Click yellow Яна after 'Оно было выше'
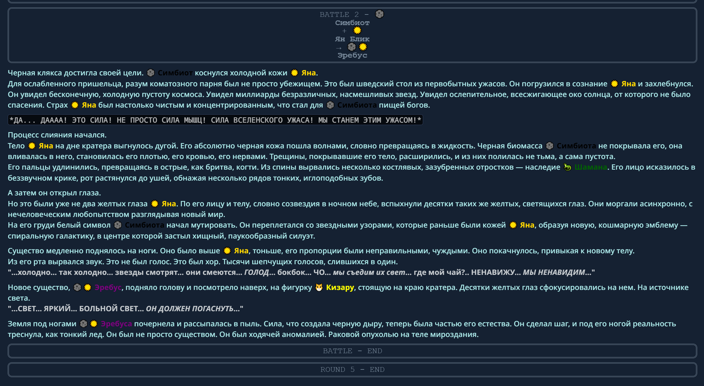The image size is (704, 386). (241, 251)
